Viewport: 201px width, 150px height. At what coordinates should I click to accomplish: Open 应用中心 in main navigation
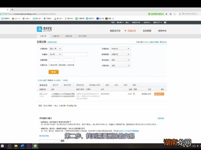(162, 31)
